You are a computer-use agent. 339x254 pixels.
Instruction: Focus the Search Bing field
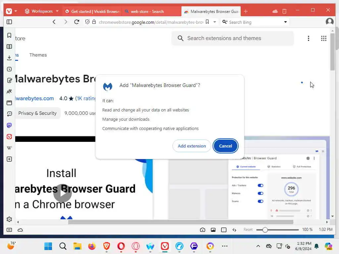(255, 22)
